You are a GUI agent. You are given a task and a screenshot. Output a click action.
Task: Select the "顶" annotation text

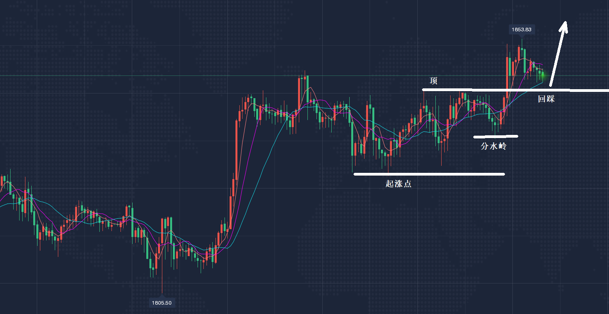pyautogui.click(x=433, y=81)
